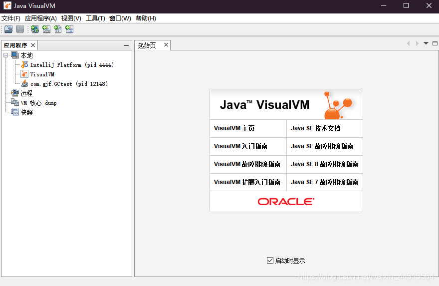Select the 远程 tree node label
This screenshot has width=439, height=286.
pyautogui.click(x=26, y=93)
